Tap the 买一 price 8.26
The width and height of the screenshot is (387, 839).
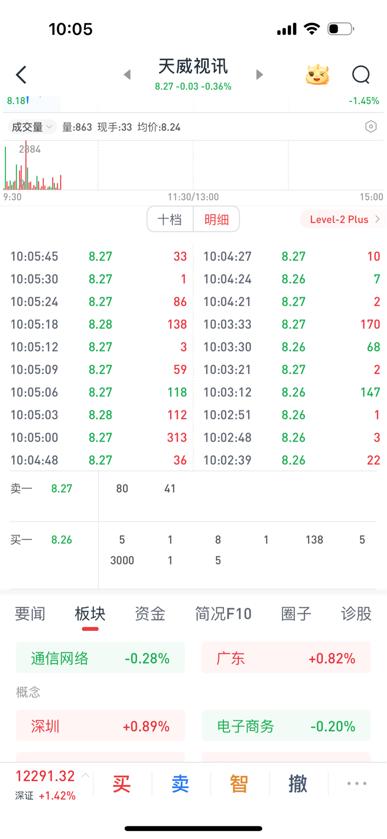62,540
